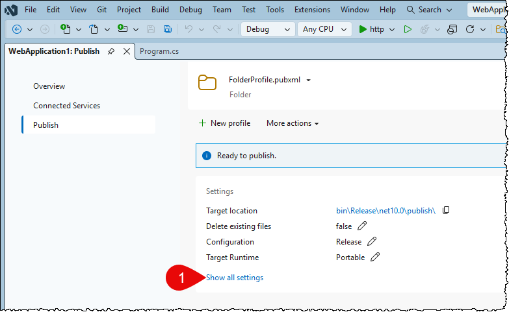
Task: Open the Build menu
Action: click(160, 10)
